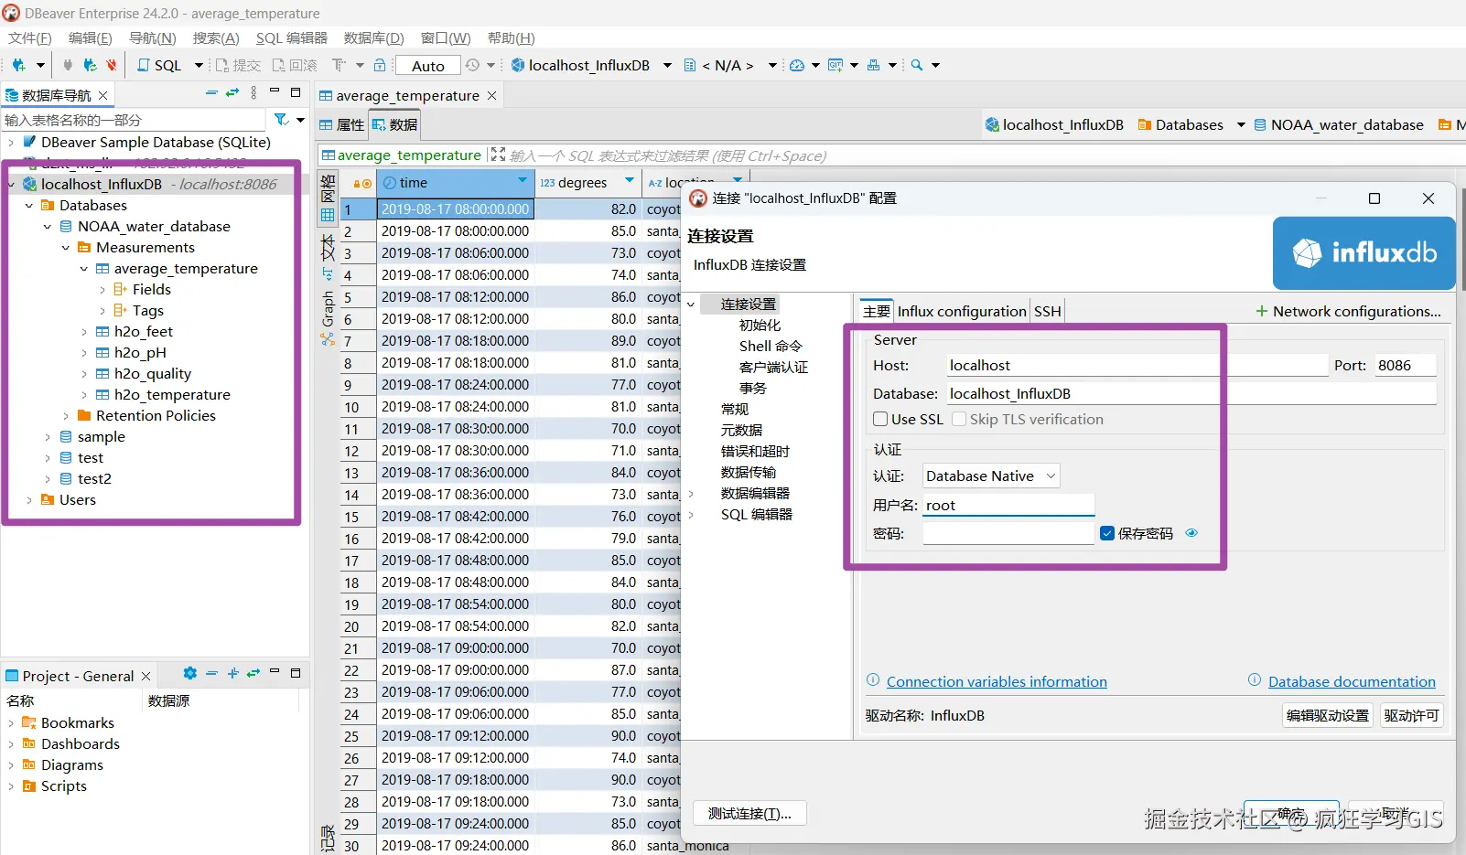
Task: Expand the Bookmarks folder in Project panel
Action: click(x=11, y=723)
